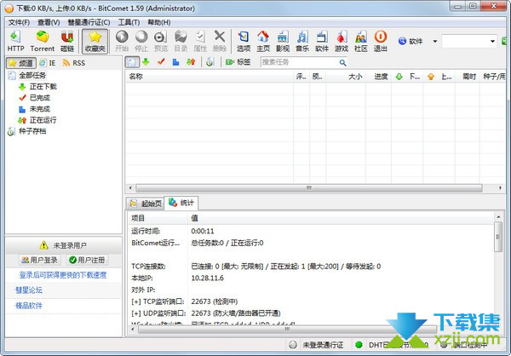Filter by incomplete tasks blue icon
The height and width of the screenshot is (356, 511).
point(176,62)
